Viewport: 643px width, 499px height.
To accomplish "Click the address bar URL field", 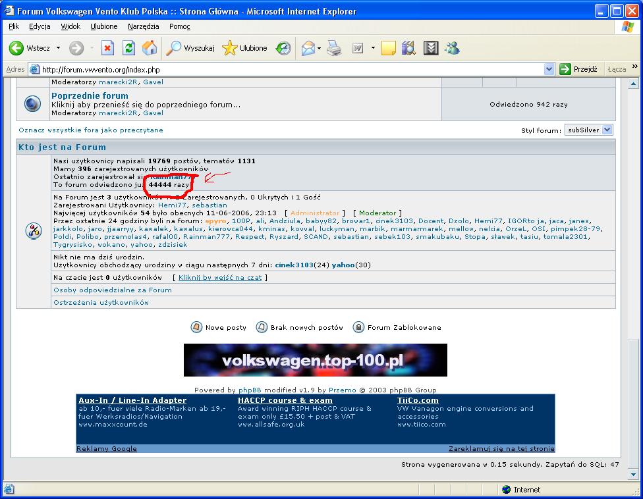I will point(292,69).
